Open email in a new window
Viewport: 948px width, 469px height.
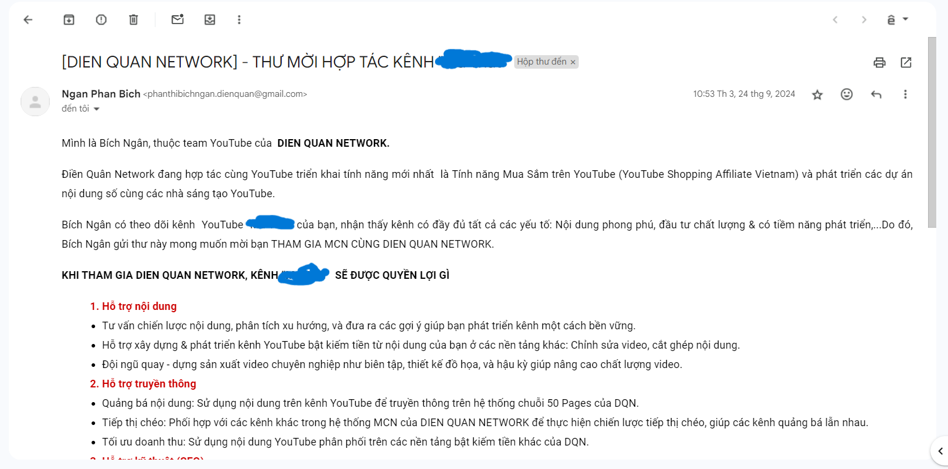coord(906,62)
